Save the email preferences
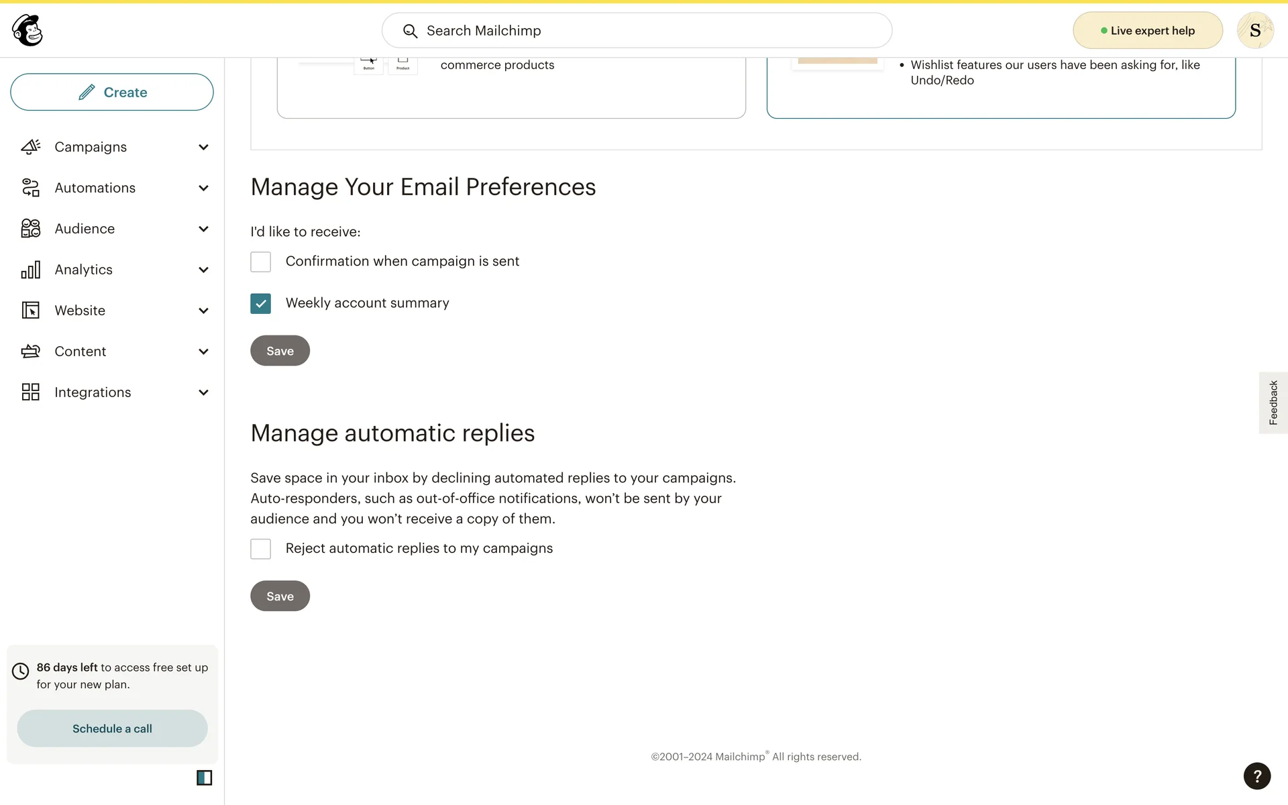This screenshot has width=1288, height=805. click(x=280, y=351)
